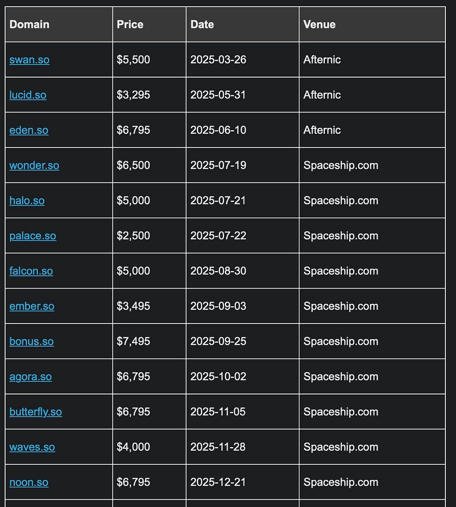
Task: Go to the falcon.so link
Action: tap(31, 271)
